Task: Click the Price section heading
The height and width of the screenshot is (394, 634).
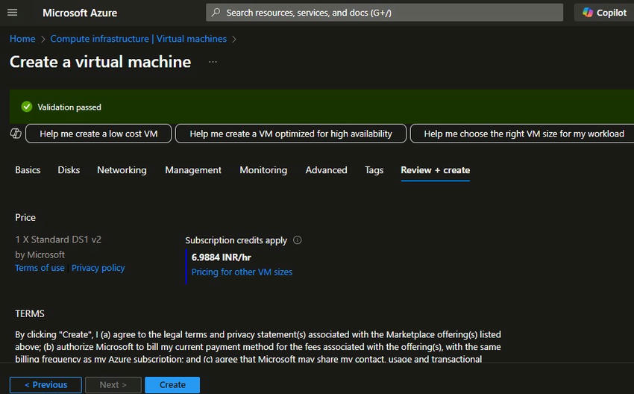Action: (25, 218)
